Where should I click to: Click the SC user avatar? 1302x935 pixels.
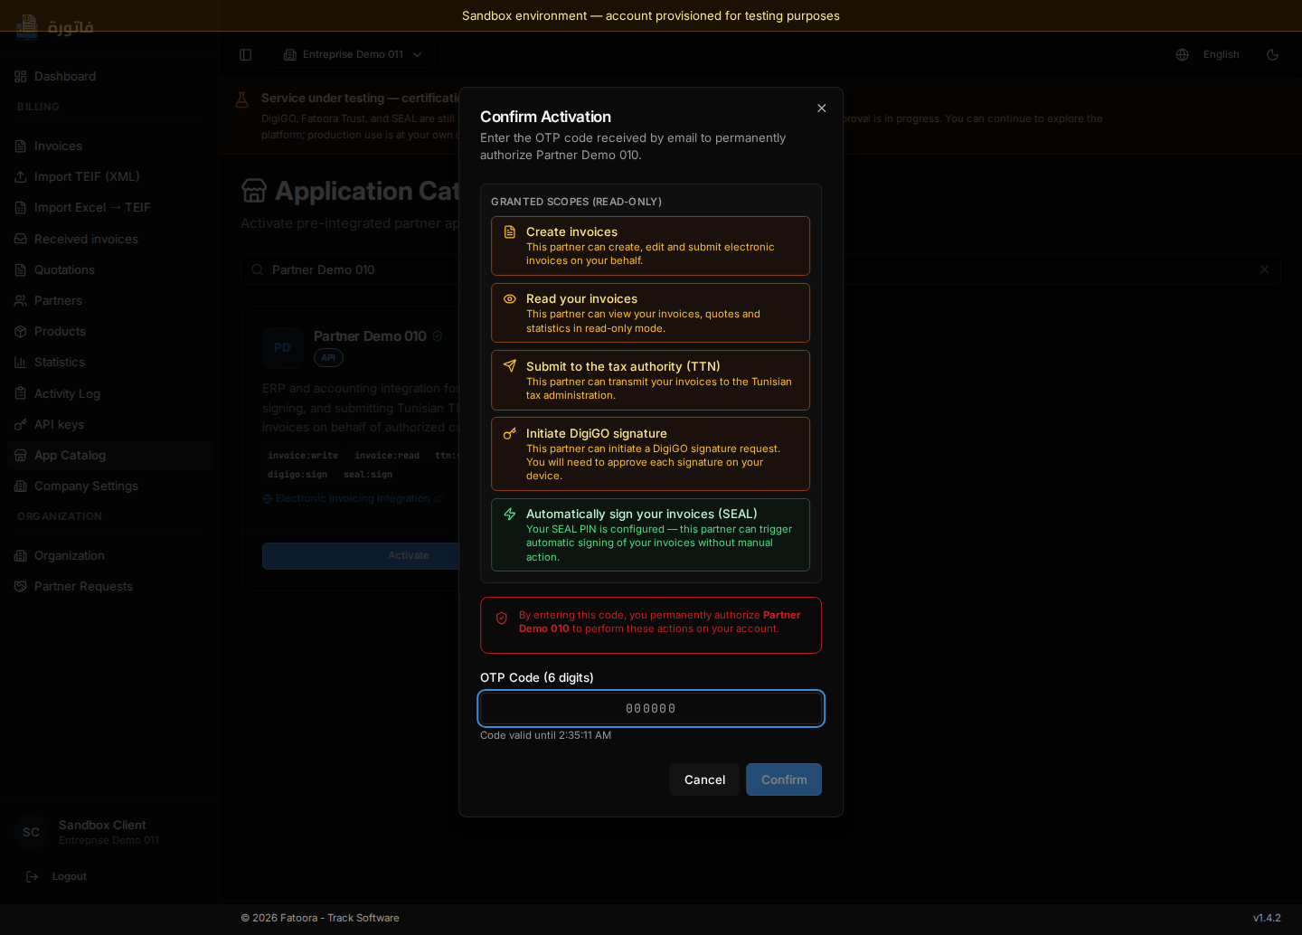(31, 832)
